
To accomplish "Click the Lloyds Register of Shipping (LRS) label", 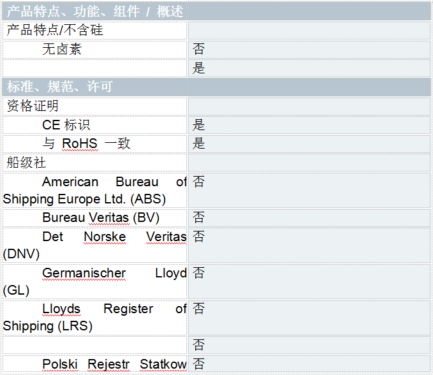I will (95, 318).
